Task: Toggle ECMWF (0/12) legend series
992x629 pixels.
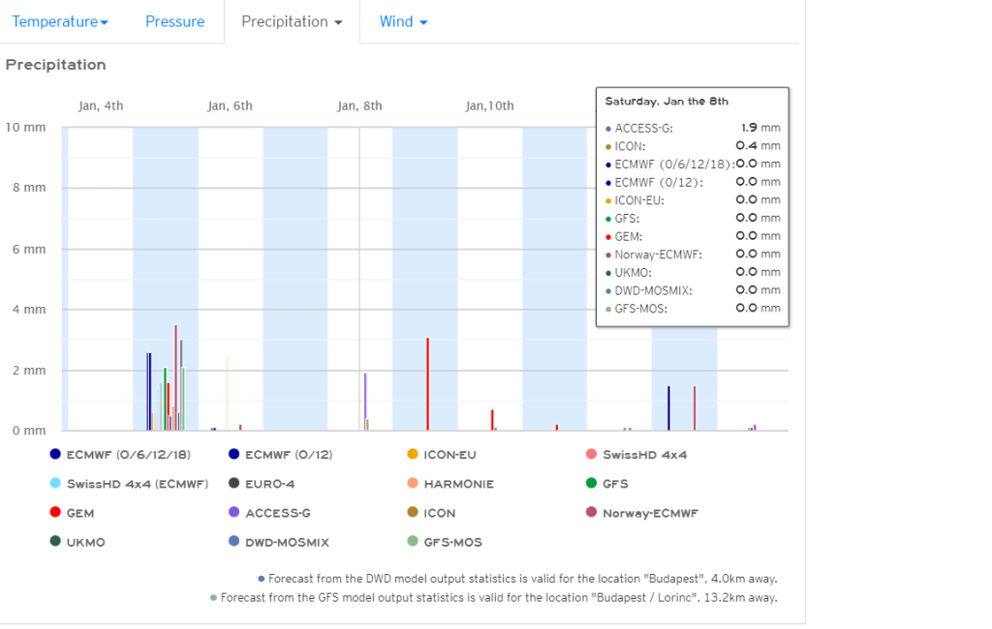Action: (234, 455)
